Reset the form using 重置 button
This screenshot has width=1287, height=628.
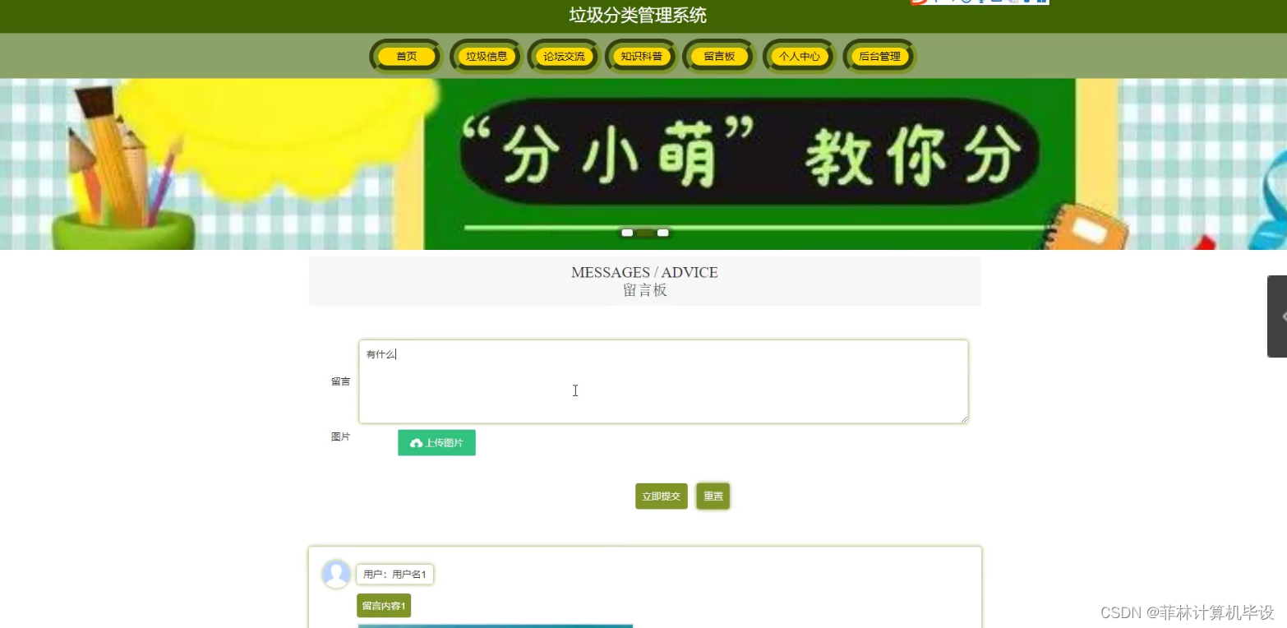(x=713, y=496)
